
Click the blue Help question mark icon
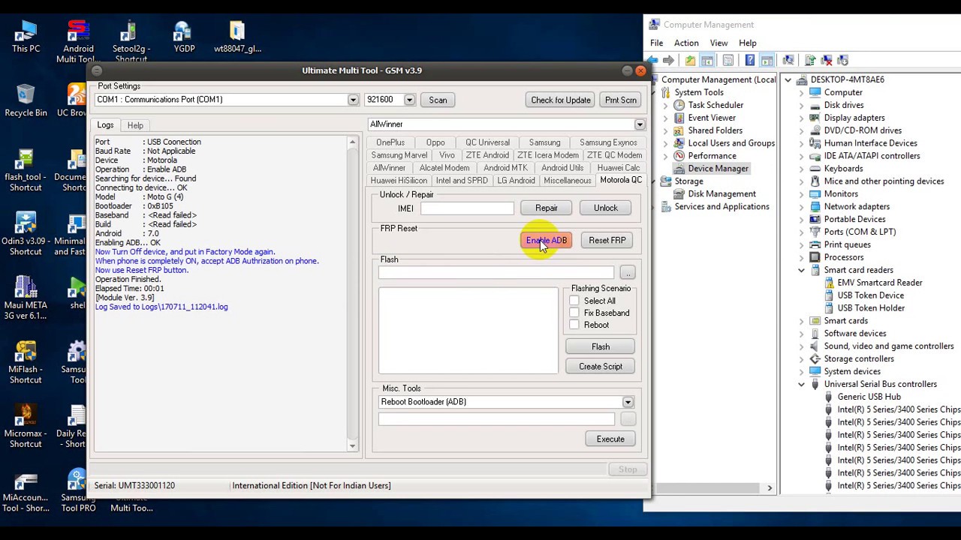[750, 60]
